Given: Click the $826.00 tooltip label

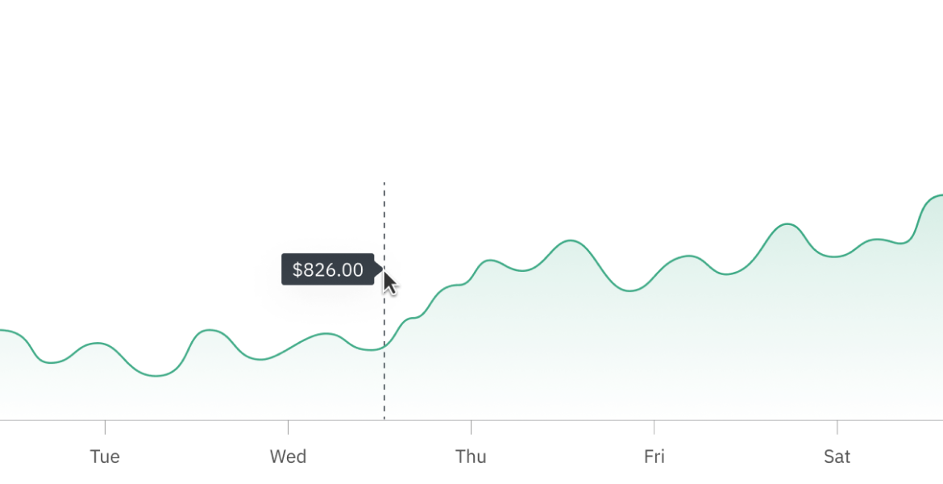Looking at the screenshot, I should tap(328, 269).
